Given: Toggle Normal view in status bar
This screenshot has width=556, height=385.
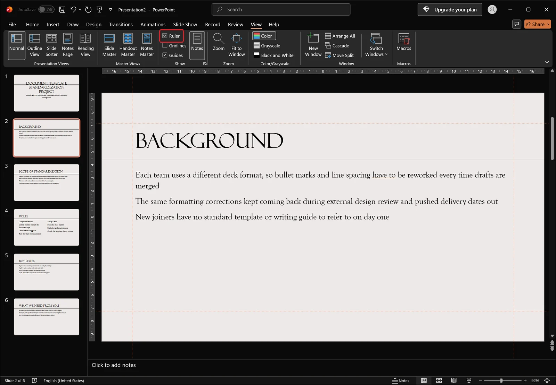Looking at the screenshot, I should (x=424, y=380).
